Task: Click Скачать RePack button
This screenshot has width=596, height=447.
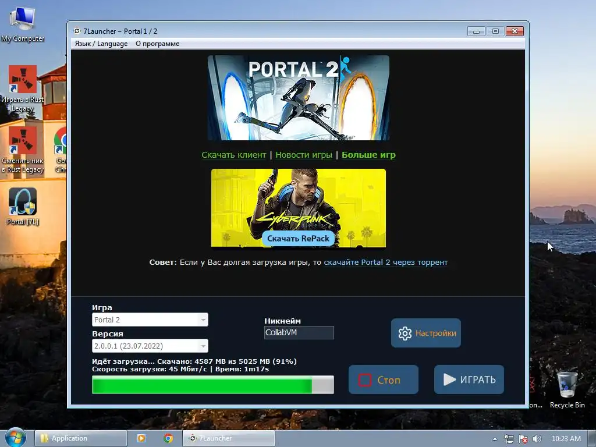Action: click(x=299, y=238)
